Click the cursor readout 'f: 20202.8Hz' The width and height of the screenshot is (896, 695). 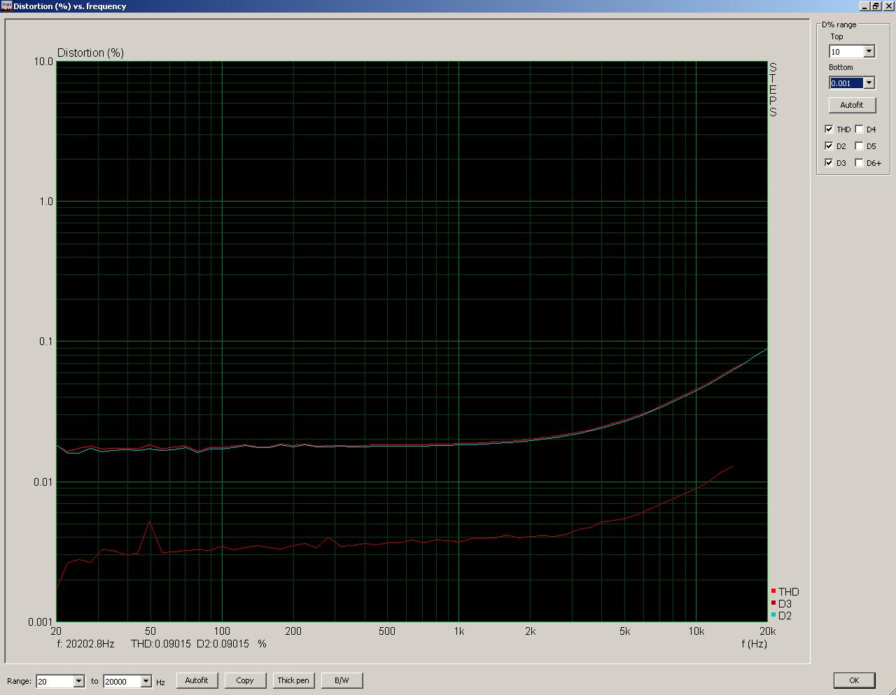(85, 643)
